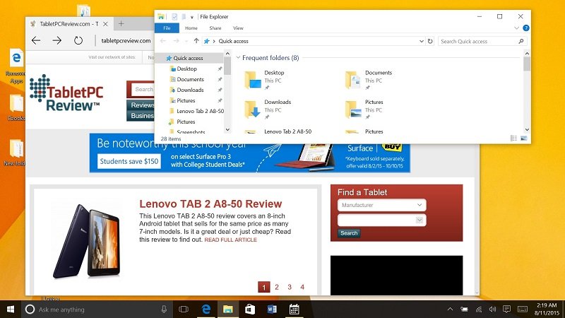The height and width of the screenshot is (318, 565).
Task: Open the Manufacturer dropdown in Find a Tablet
Action: [x=382, y=205]
